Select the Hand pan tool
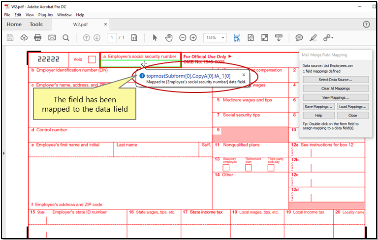378x240 pixels. coord(169,38)
